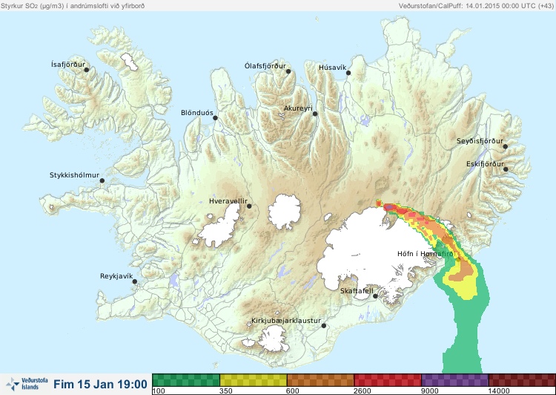
Task: Click the Húsavík label text
Action: pyautogui.click(x=333, y=68)
